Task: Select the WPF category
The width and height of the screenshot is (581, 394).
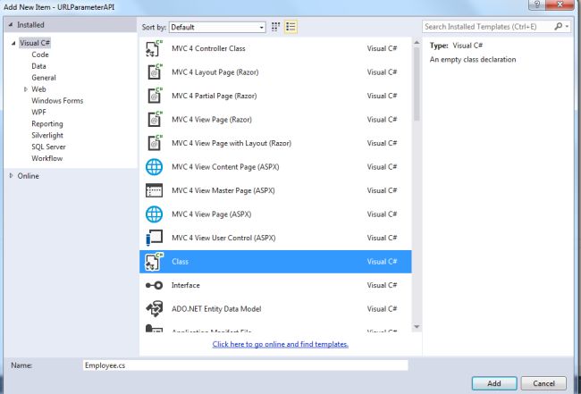Action: coord(38,112)
